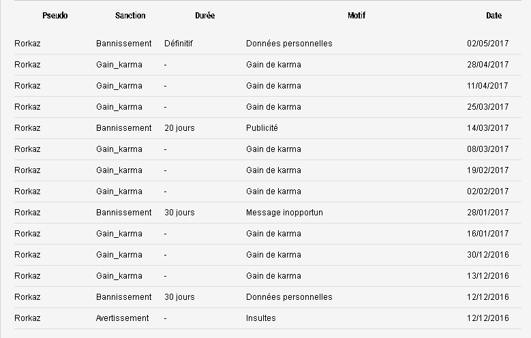Screen dimensions: 531x338
Task: Click the date 02/05/2017
Action: (487, 44)
